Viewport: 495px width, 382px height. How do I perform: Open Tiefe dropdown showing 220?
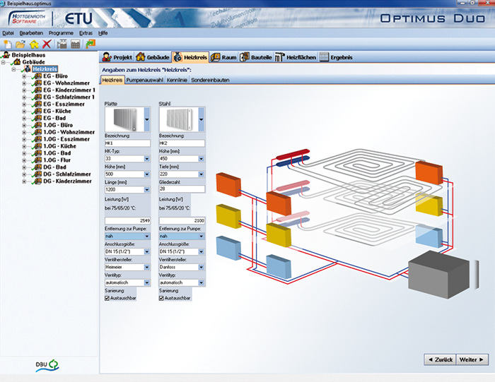click(201, 174)
